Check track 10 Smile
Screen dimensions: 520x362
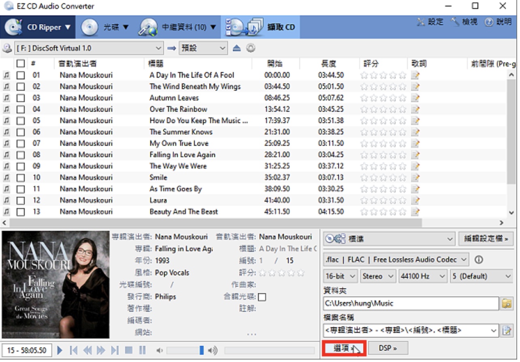point(21,178)
